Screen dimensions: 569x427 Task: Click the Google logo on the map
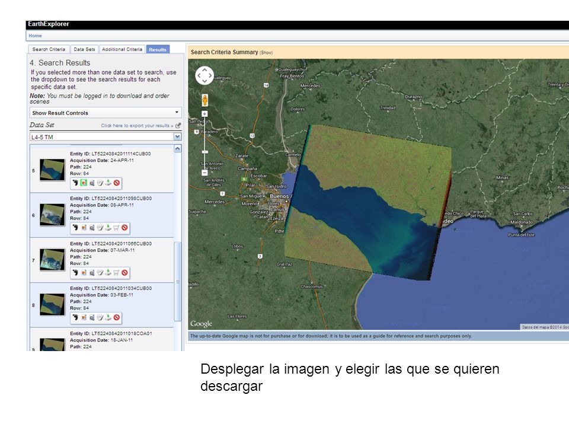pyautogui.click(x=201, y=324)
